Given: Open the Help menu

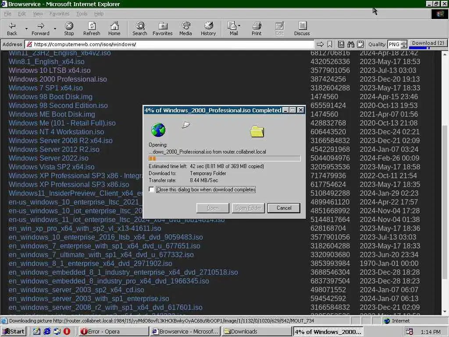Looking at the screenshot, I should [99, 14].
